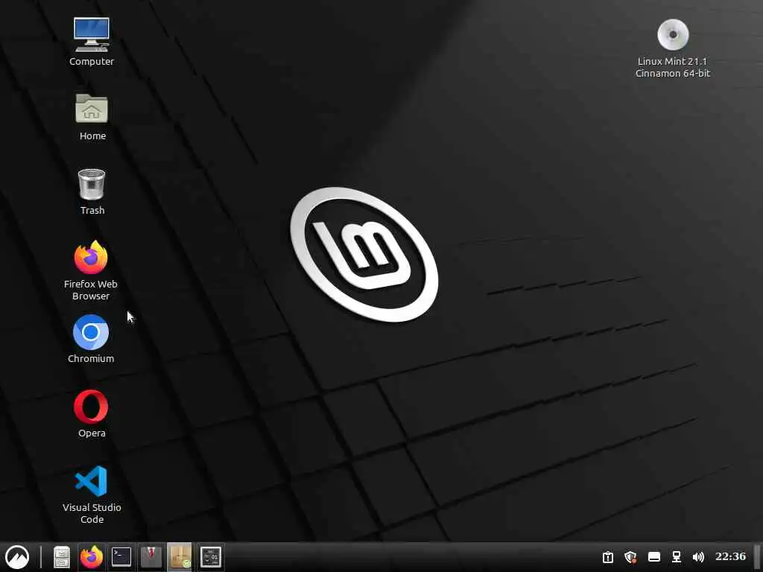Open the notifications tray icon
The width and height of the screenshot is (763, 572).
[x=608, y=557]
